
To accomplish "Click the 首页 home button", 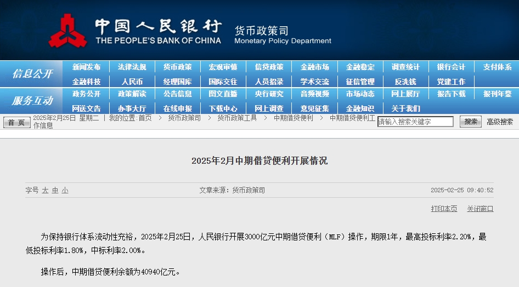I will pos(17,122).
